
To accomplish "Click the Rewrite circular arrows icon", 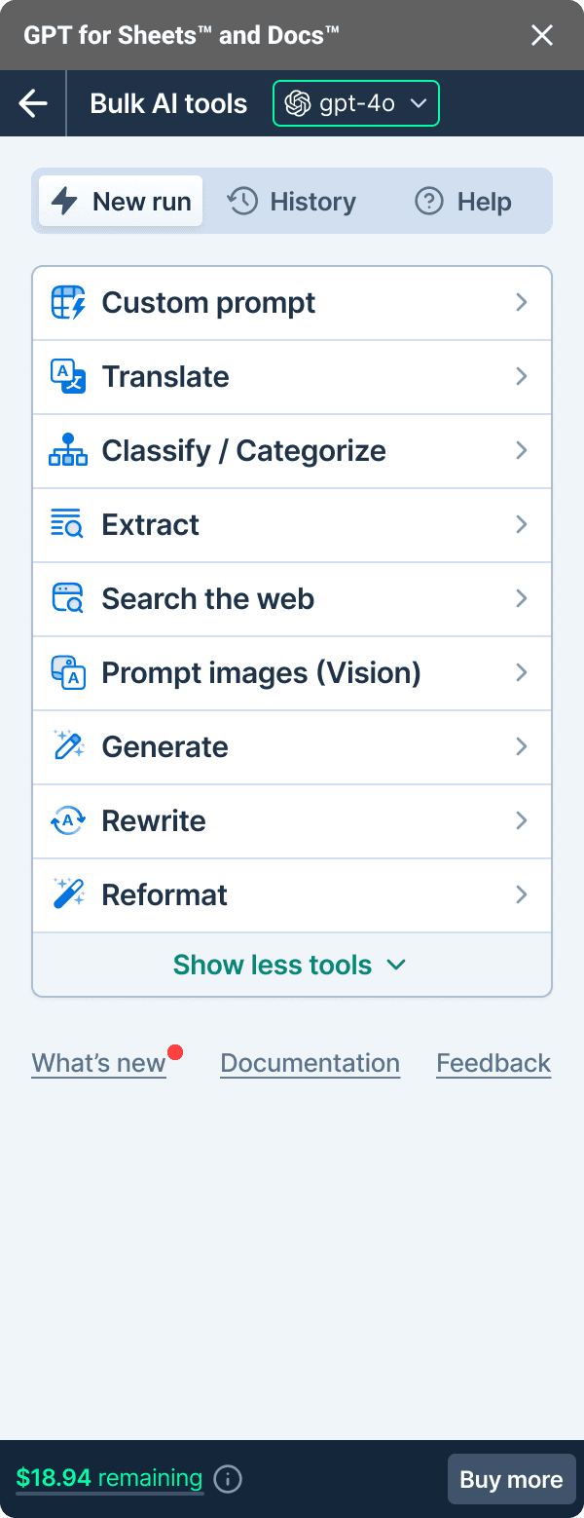I will coord(68,821).
